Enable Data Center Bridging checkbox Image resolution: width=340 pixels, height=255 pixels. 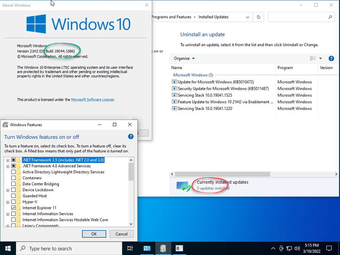13,184
